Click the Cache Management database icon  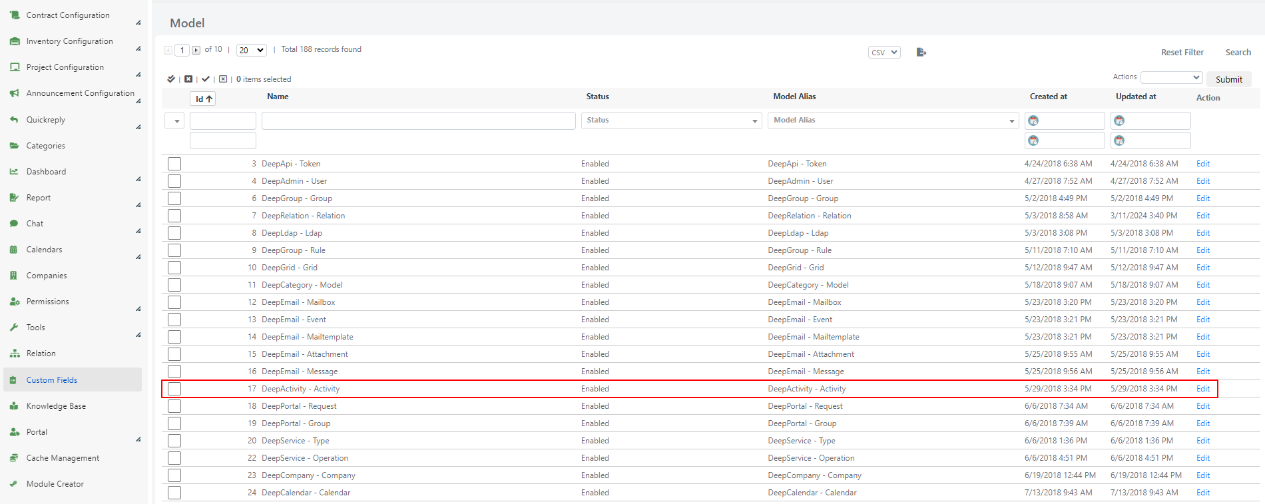[x=15, y=458]
